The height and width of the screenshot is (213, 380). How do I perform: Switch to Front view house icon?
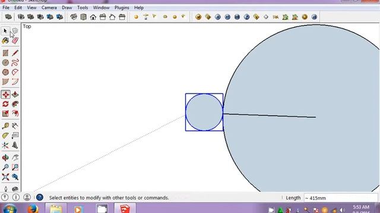pyautogui.click(x=93, y=17)
